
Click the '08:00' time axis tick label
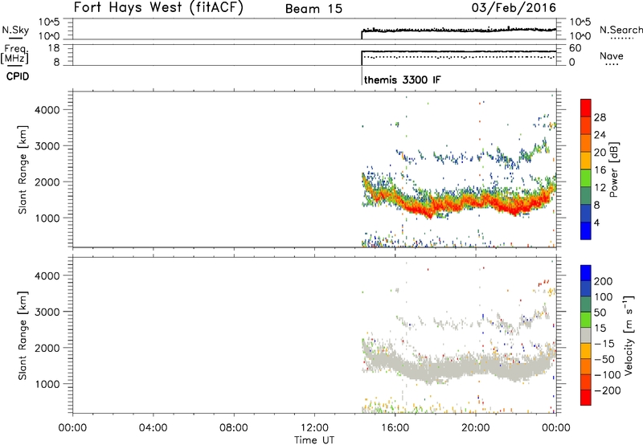[x=234, y=428]
